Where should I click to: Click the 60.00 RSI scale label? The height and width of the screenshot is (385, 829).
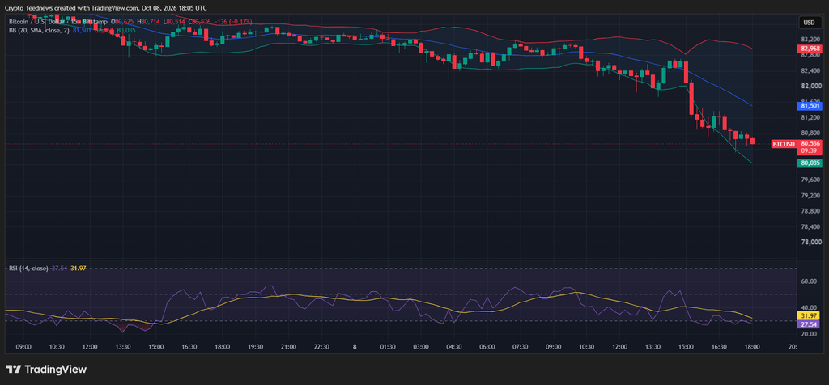coord(810,282)
